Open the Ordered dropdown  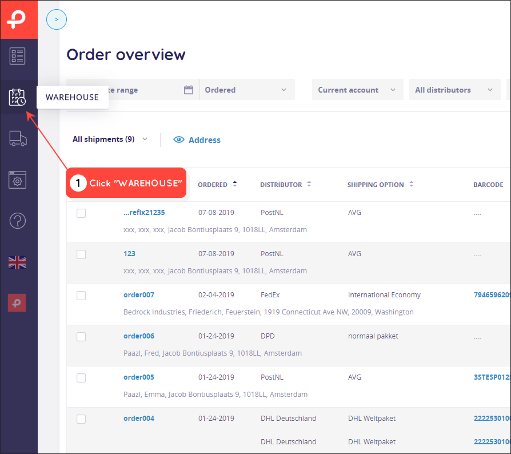[x=247, y=90]
